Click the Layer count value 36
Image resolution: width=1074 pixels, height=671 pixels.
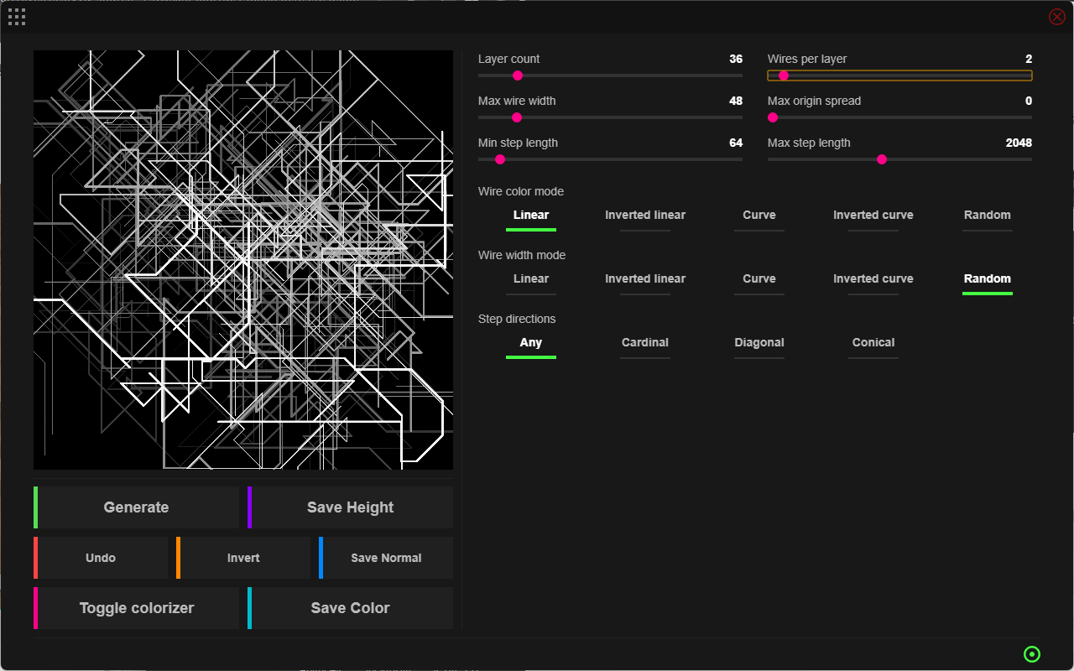[x=736, y=59]
